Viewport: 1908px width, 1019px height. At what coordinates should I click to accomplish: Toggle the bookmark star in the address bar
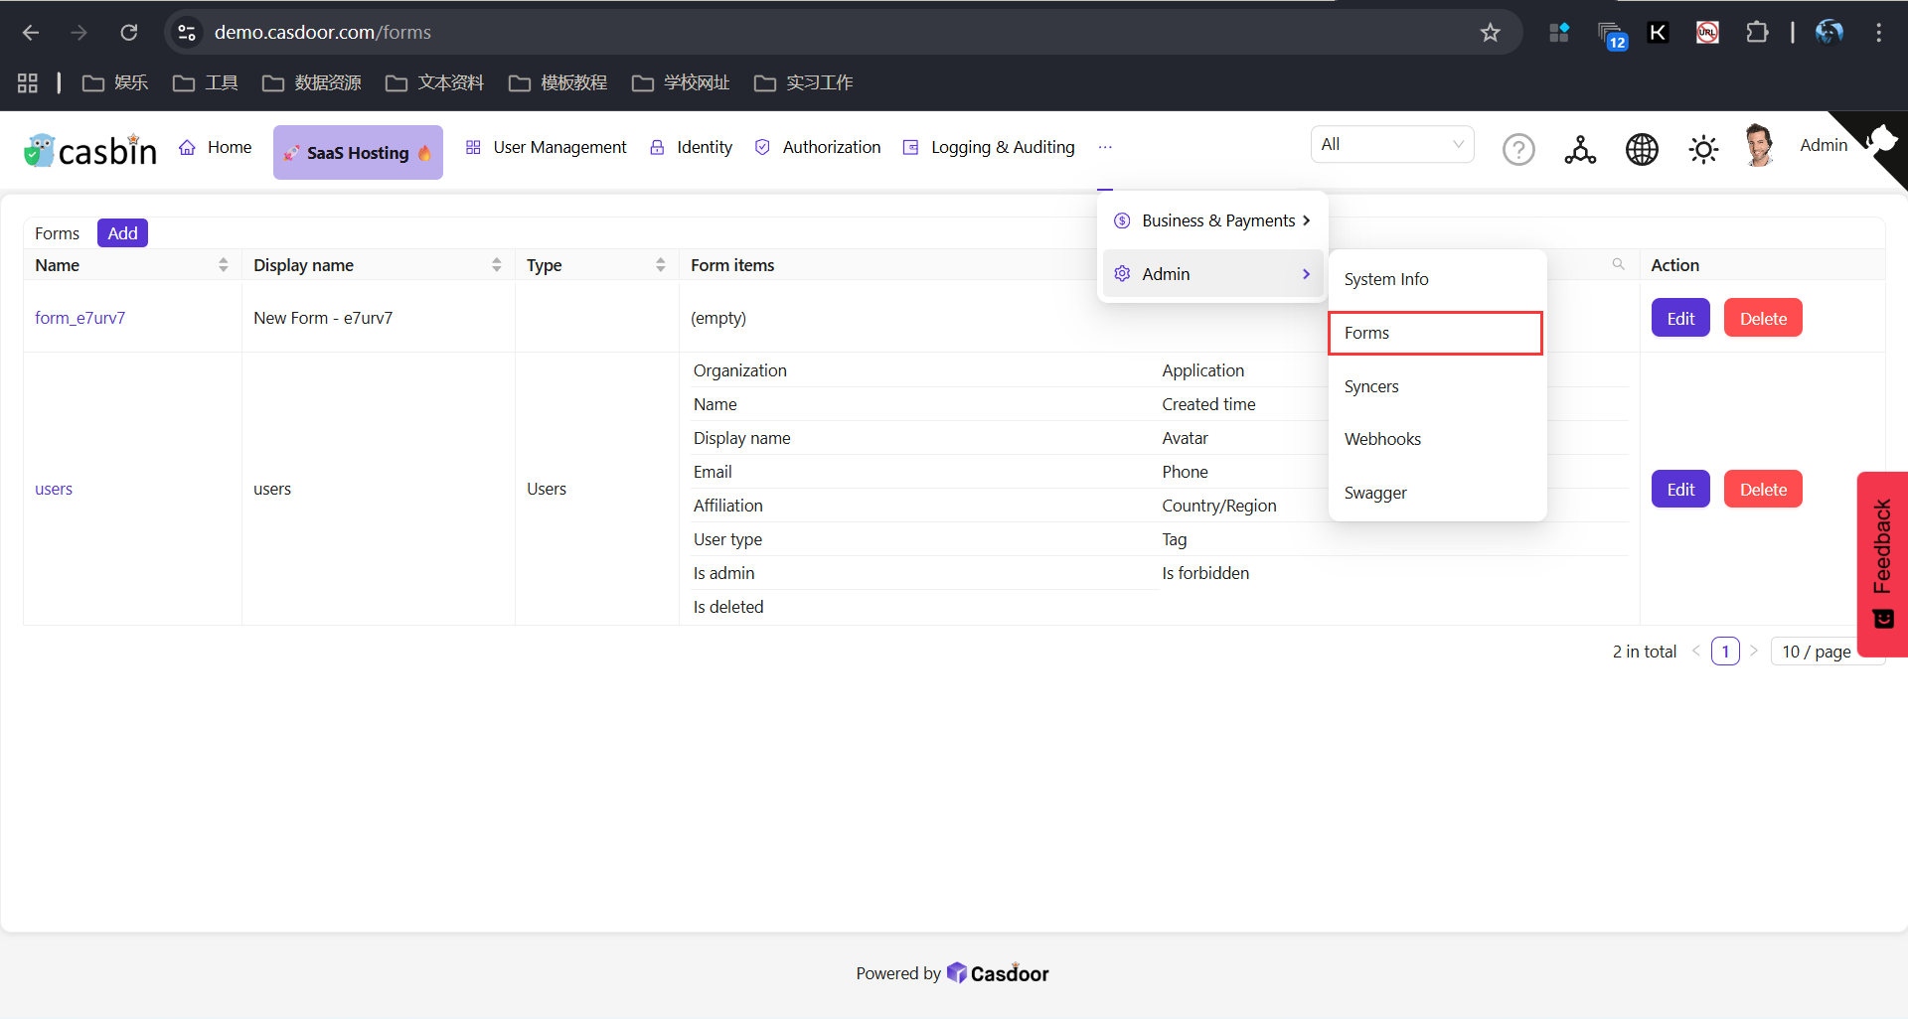1491,32
